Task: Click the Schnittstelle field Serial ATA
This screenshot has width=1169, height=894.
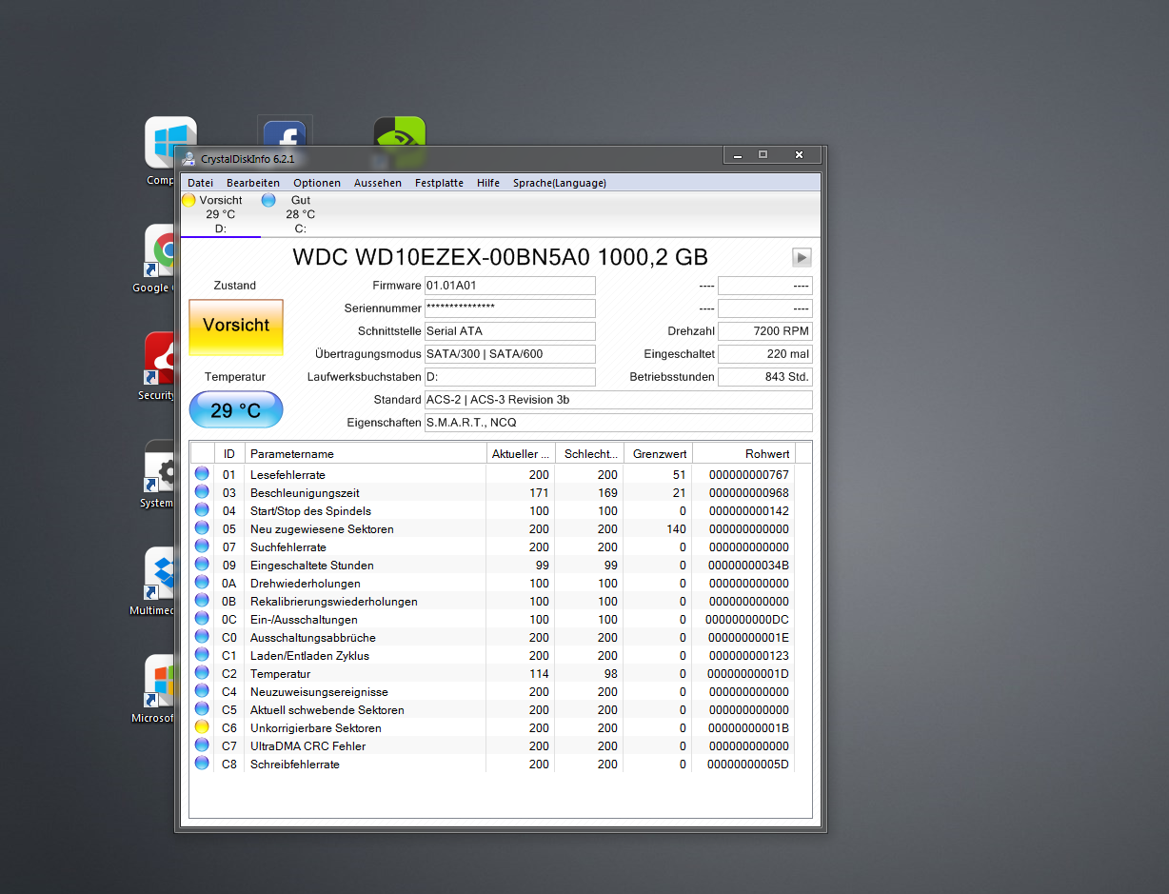Action: pyautogui.click(x=510, y=331)
